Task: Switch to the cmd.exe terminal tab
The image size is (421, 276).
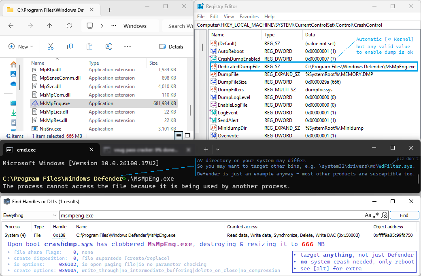Action: 26,150
